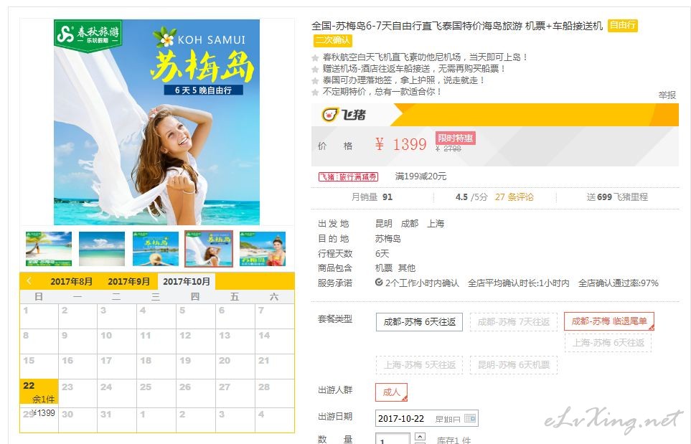Click the service promise checkmark icon
This screenshot has height=444, width=691.
[x=379, y=283]
